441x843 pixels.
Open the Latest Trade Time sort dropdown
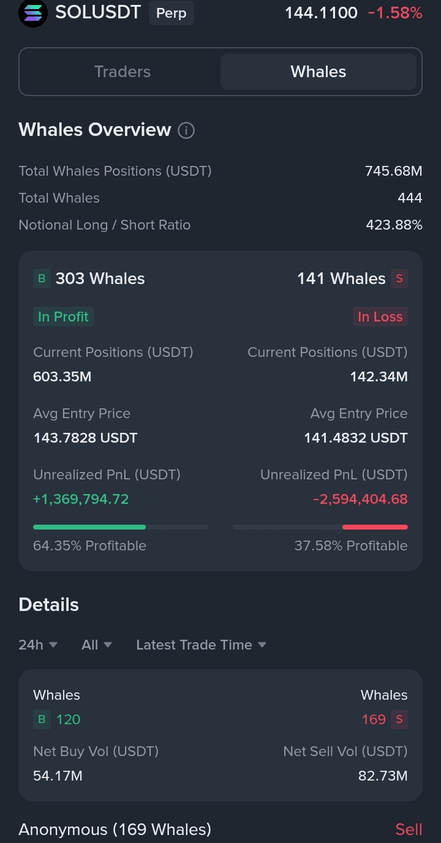click(201, 645)
